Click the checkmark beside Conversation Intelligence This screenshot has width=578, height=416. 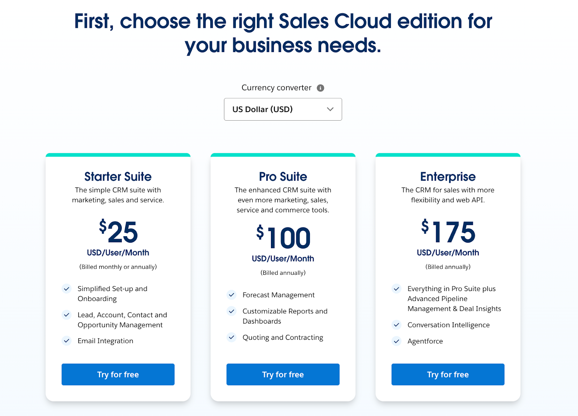[x=396, y=325]
